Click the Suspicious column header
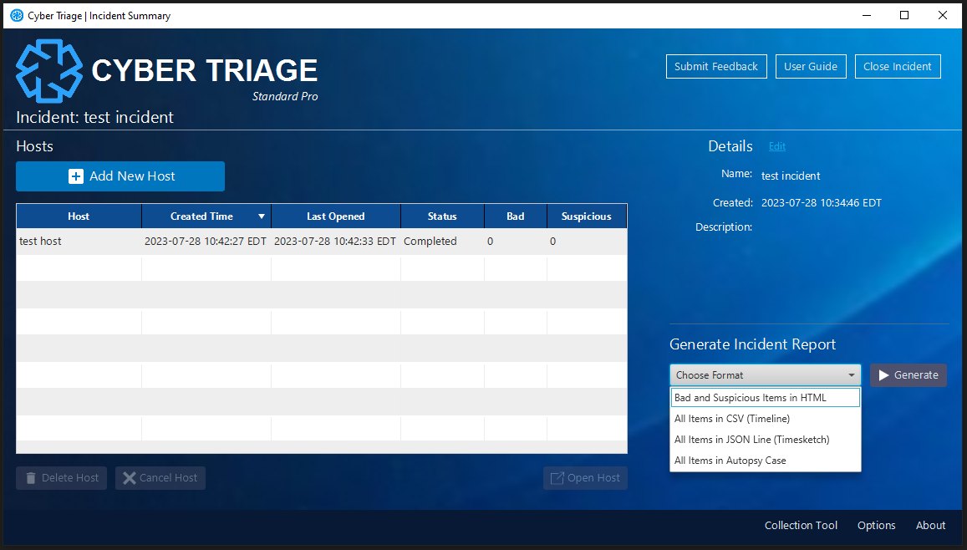Viewport: 967px width, 550px height. (587, 216)
